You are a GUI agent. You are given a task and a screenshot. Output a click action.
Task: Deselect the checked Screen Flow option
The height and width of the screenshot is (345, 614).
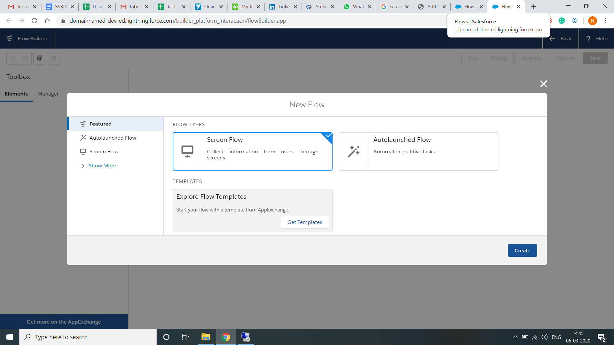coord(327,135)
